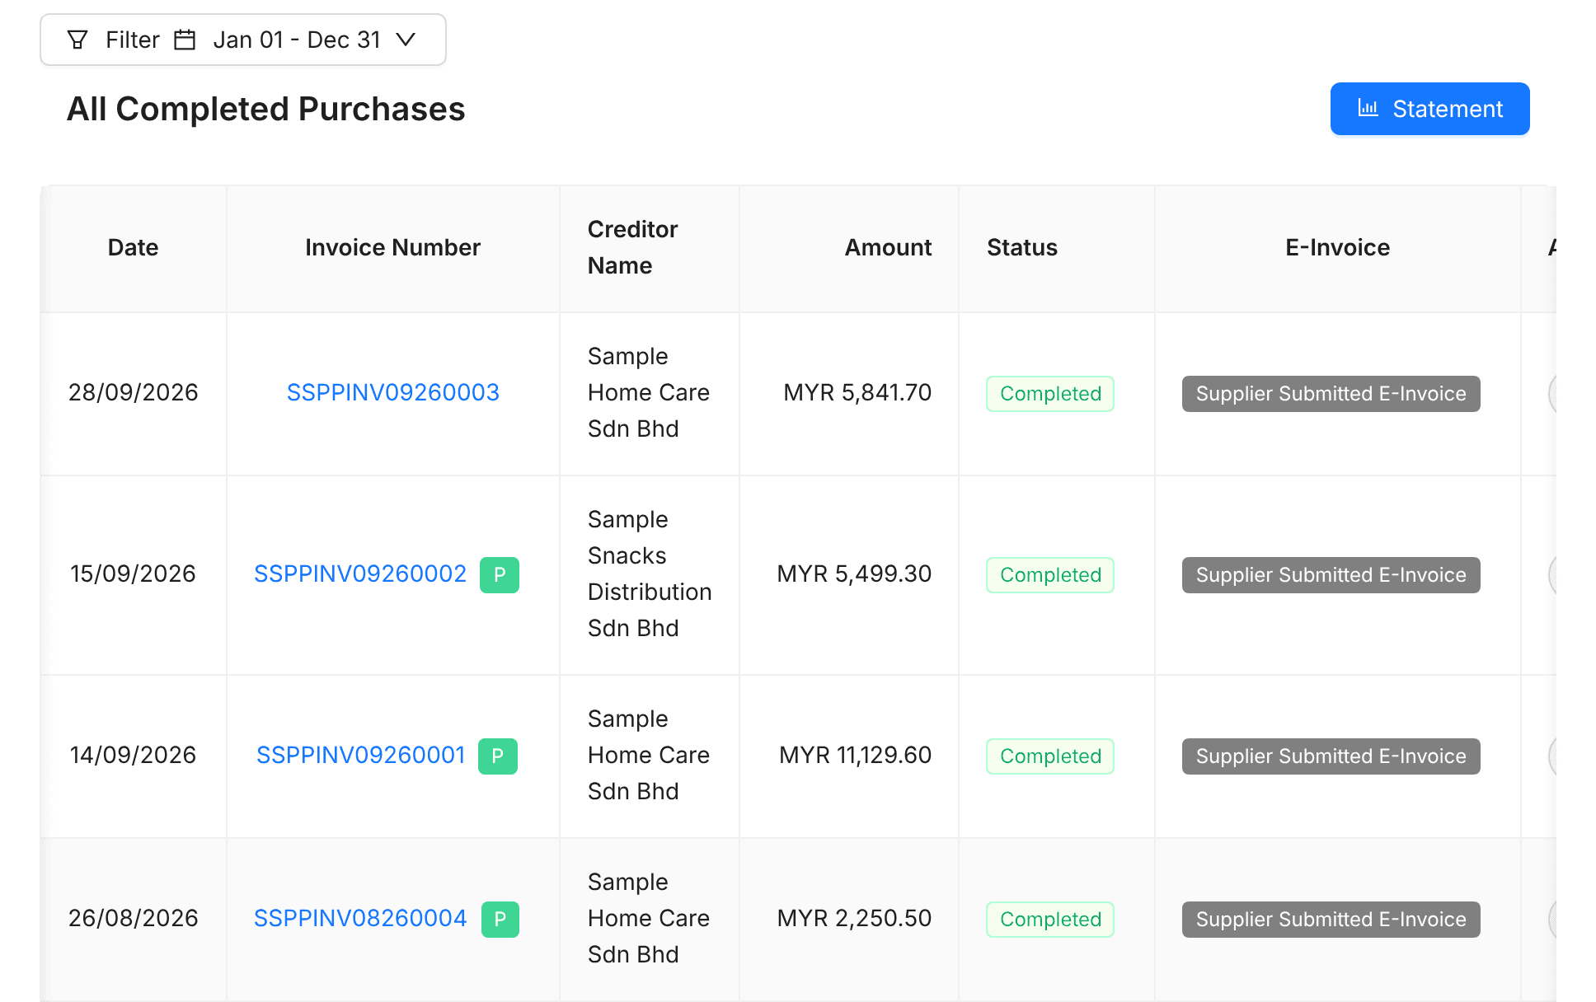The height and width of the screenshot is (1002, 1596).
Task: Click the bar-chart icon in the Statement button
Action: [x=1368, y=108]
